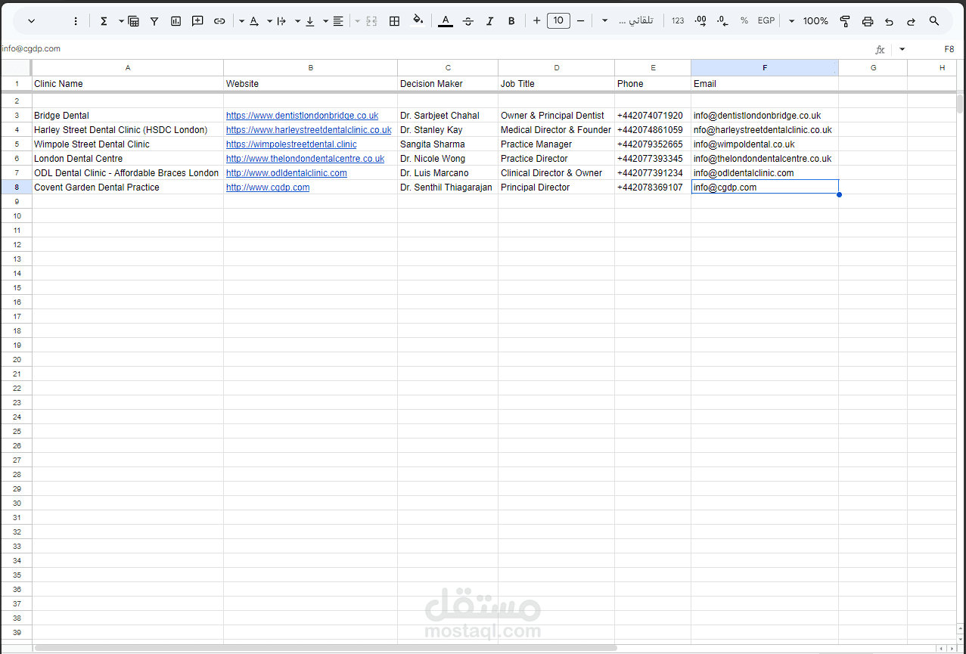Screen dimensions: 966x654
Task: Apply EGP currency format
Action: [766, 21]
